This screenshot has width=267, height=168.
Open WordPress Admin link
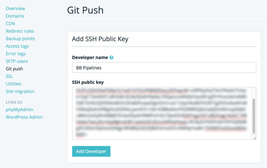[24, 117]
